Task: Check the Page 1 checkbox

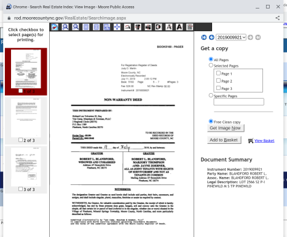Action: coord(218,73)
